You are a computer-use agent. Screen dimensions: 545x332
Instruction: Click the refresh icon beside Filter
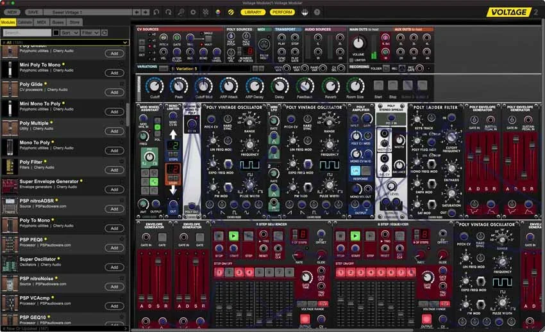coord(105,33)
